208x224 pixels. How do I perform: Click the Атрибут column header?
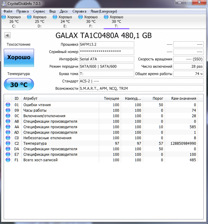[x=60, y=99]
